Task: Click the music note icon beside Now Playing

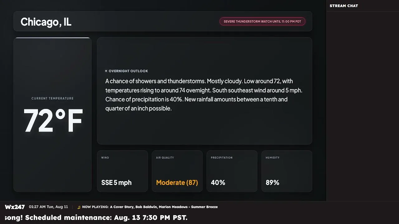Action: 79,207
